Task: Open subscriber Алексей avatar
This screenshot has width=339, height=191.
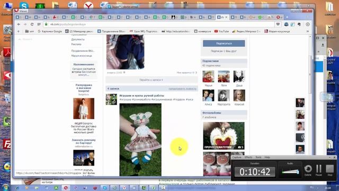Action: [x=239, y=95]
